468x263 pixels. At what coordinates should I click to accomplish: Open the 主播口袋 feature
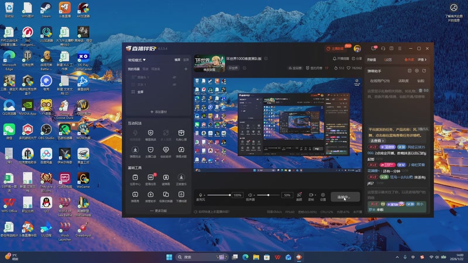coord(150,152)
